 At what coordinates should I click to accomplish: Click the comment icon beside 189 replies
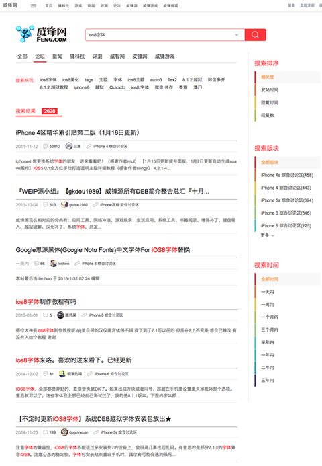tap(46, 432)
